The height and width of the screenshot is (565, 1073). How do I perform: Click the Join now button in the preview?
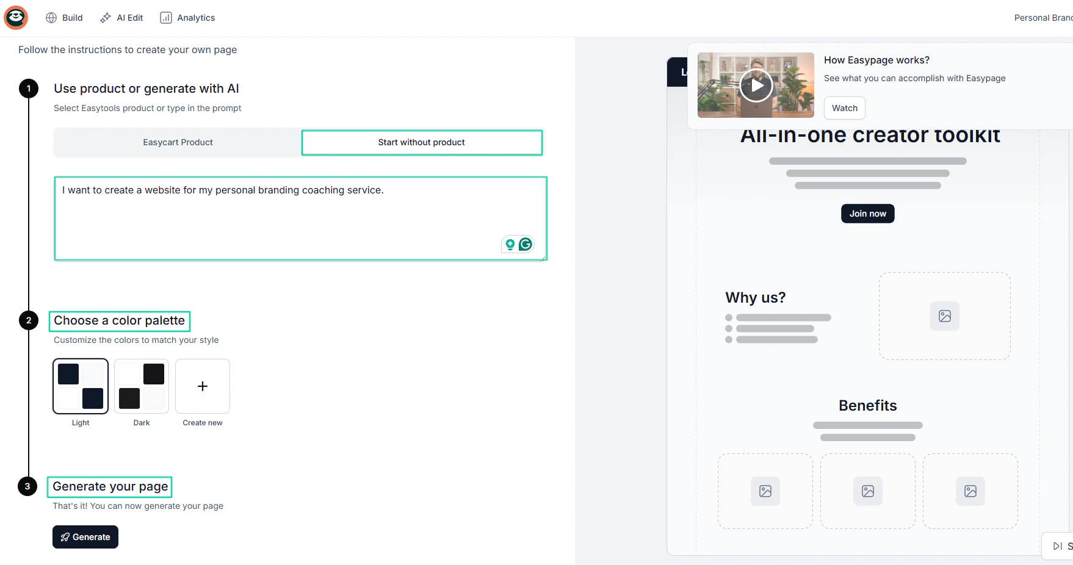pyautogui.click(x=868, y=214)
